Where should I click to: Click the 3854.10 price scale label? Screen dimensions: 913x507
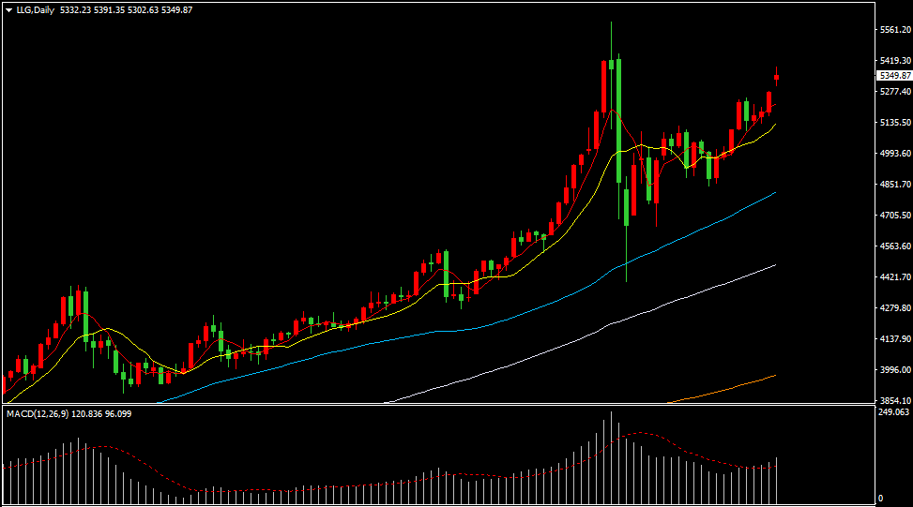click(896, 400)
